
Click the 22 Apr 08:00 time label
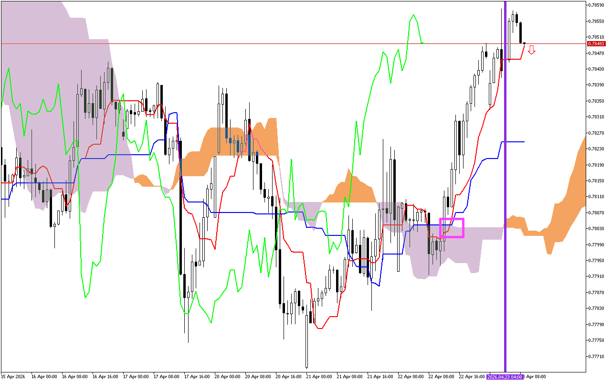(x=441, y=377)
